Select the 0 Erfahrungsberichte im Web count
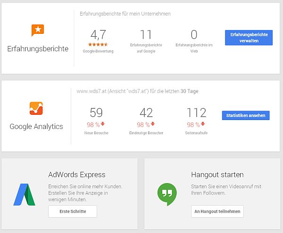 194,34
